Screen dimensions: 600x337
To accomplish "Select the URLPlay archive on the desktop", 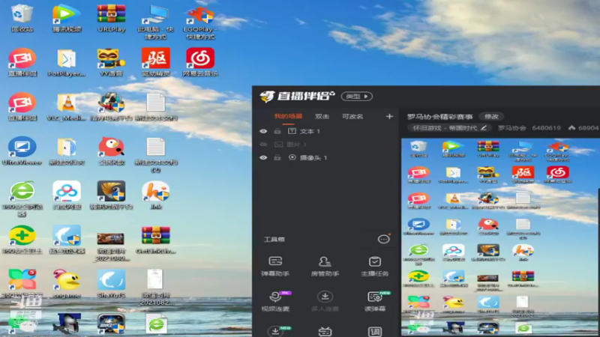I will tap(111, 18).
